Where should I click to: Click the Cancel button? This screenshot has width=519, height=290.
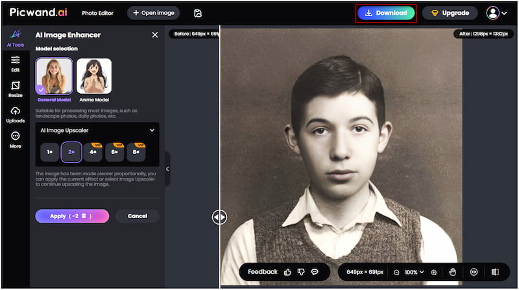coord(138,216)
